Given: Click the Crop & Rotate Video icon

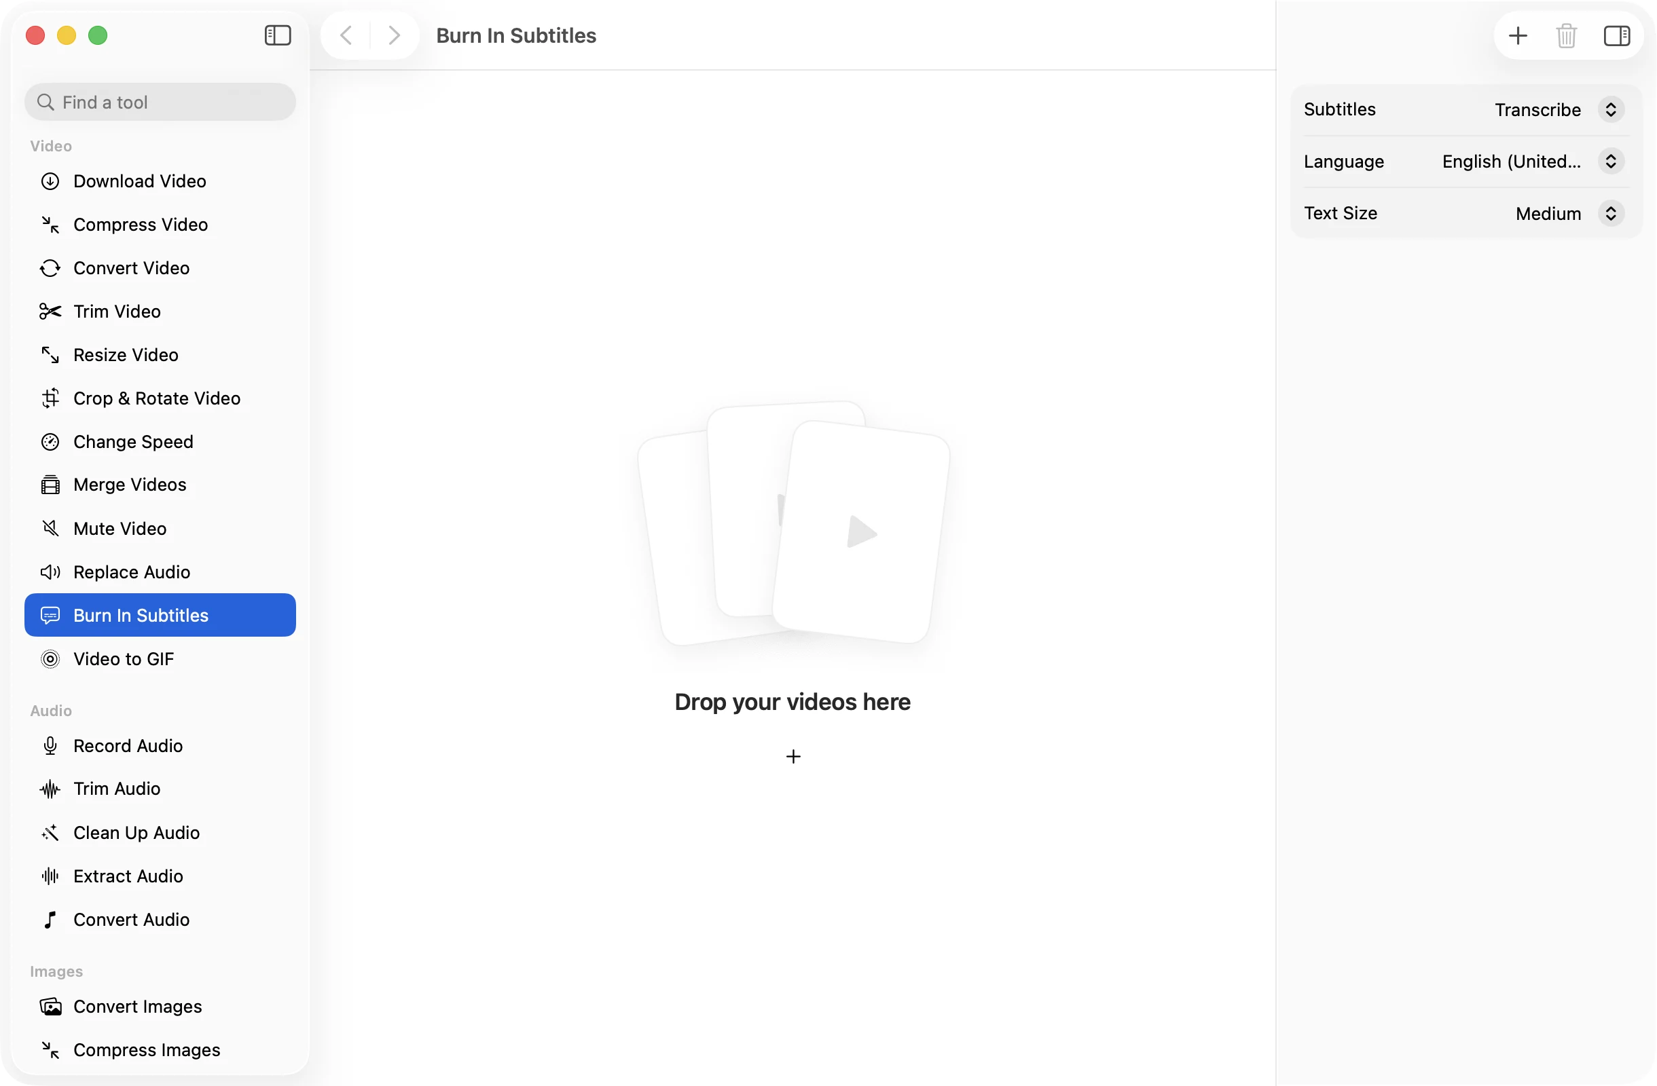Looking at the screenshot, I should tap(50, 398).
